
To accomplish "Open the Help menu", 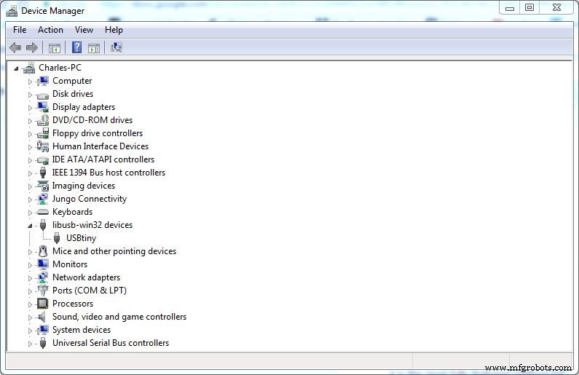I will [114, 30].
